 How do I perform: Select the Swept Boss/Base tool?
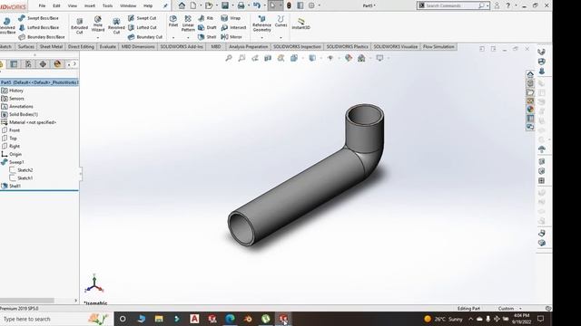38,18
